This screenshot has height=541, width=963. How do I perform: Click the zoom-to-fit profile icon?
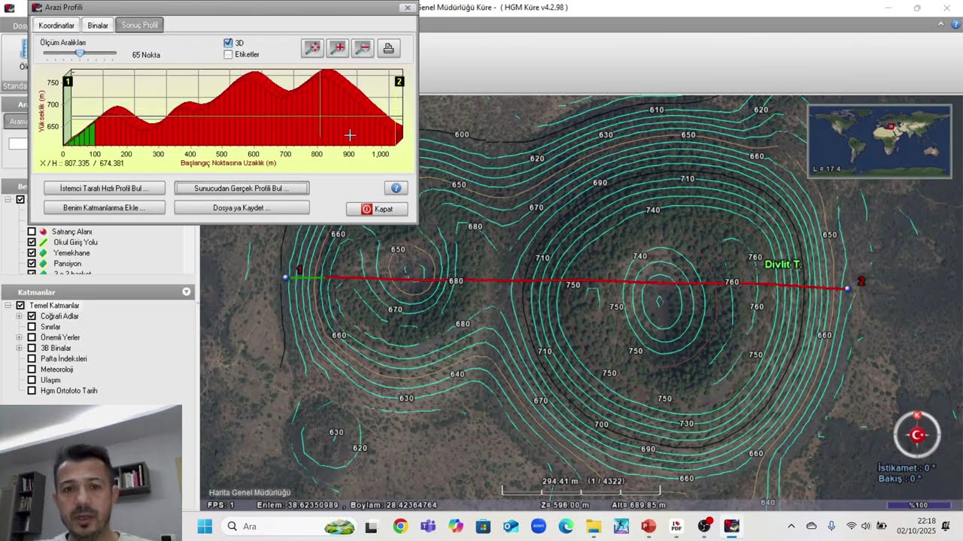[312, 48]
